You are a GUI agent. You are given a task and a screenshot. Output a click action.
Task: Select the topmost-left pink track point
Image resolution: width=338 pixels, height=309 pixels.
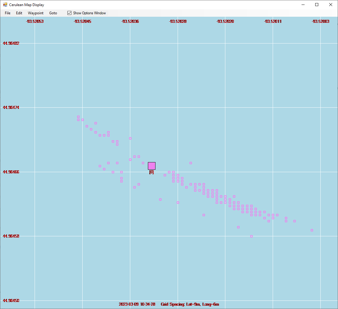78,117
